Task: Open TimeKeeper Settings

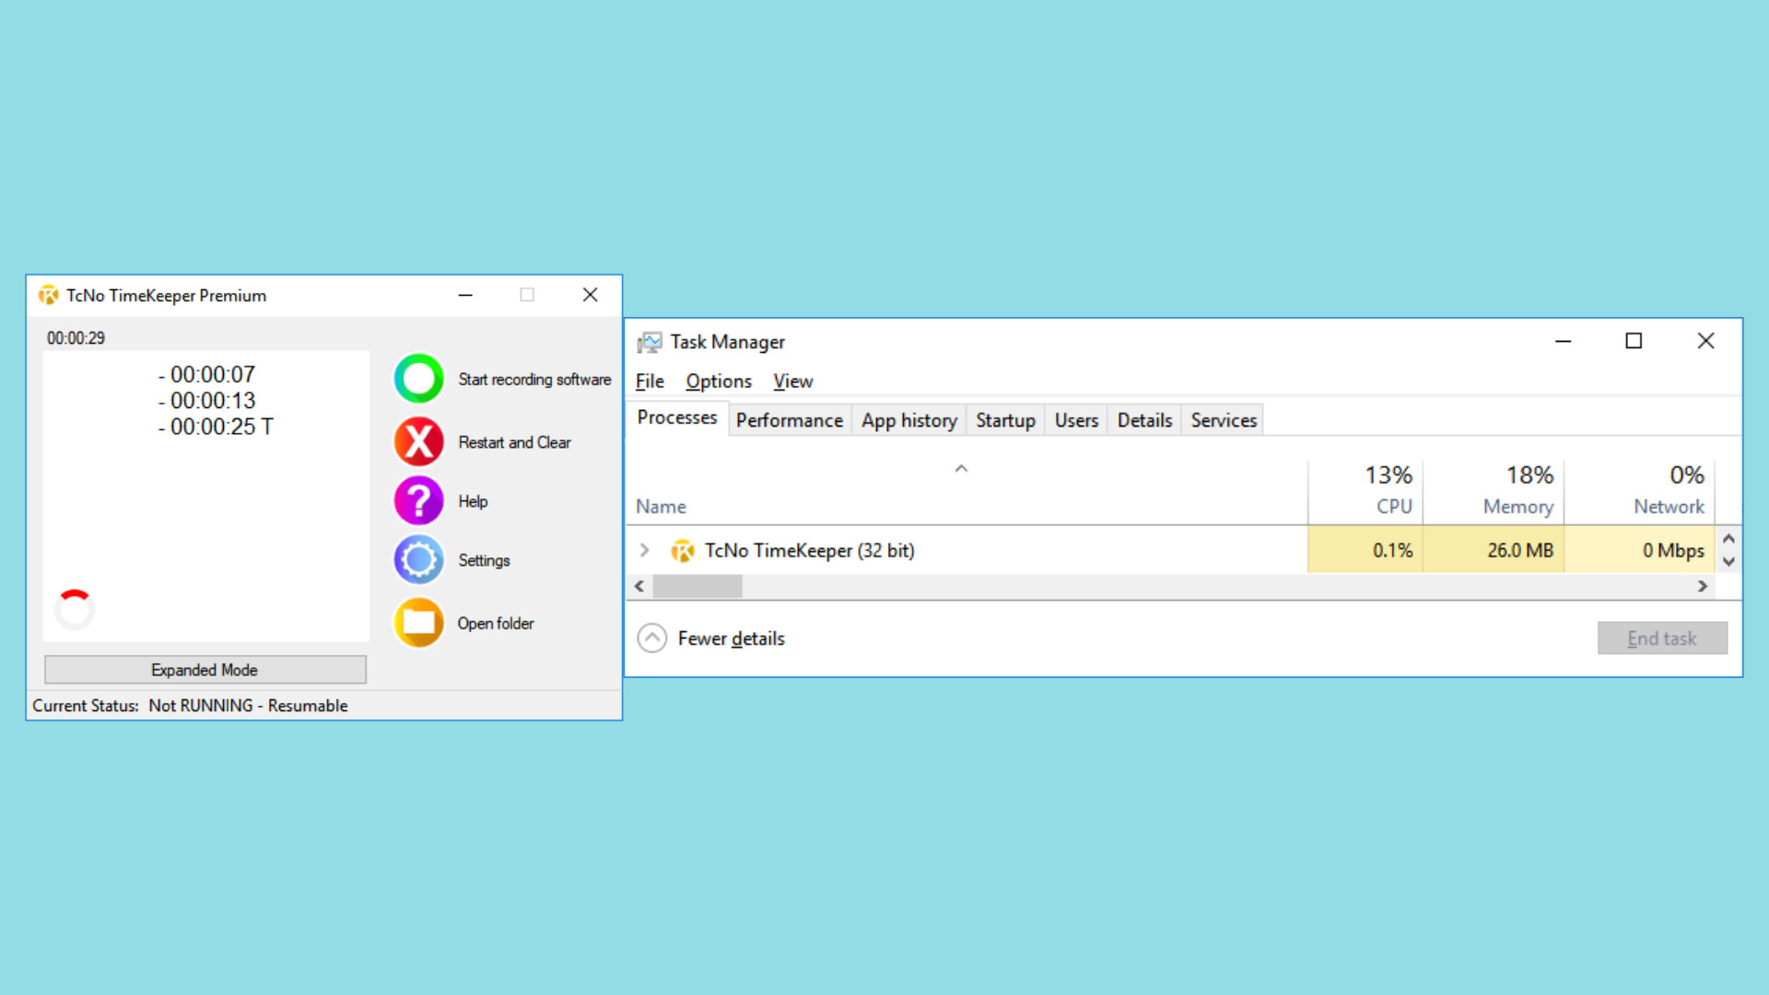Action: 418,559
